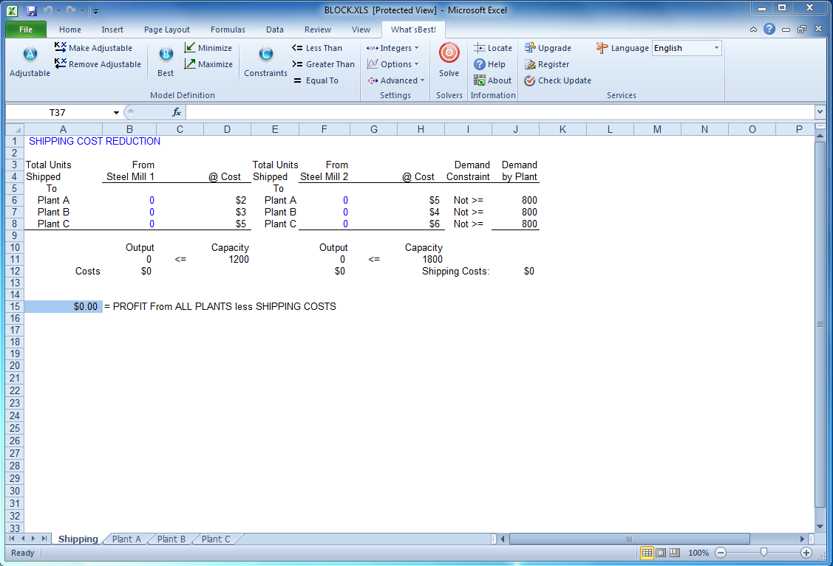Click Check Update icon
The height and width of the screenshot is (566, 833).
pyautogui.click(x=530, y=80)
